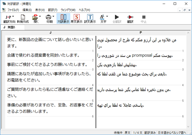Viewport: 192px width, 135px height.
Task: Click Persian translation in row 6
Action: pyautogui.click(x=120, y=105)
